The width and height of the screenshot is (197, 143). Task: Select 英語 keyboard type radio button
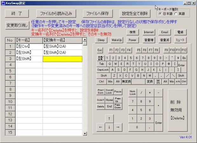(x=176, y=14)
